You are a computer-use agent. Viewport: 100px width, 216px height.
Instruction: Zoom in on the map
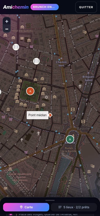coord(7,21)
